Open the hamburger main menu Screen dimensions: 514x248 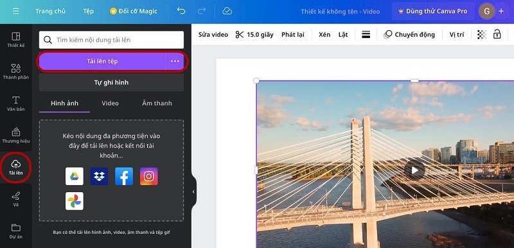pyautogui.click(x=15, y=11)
